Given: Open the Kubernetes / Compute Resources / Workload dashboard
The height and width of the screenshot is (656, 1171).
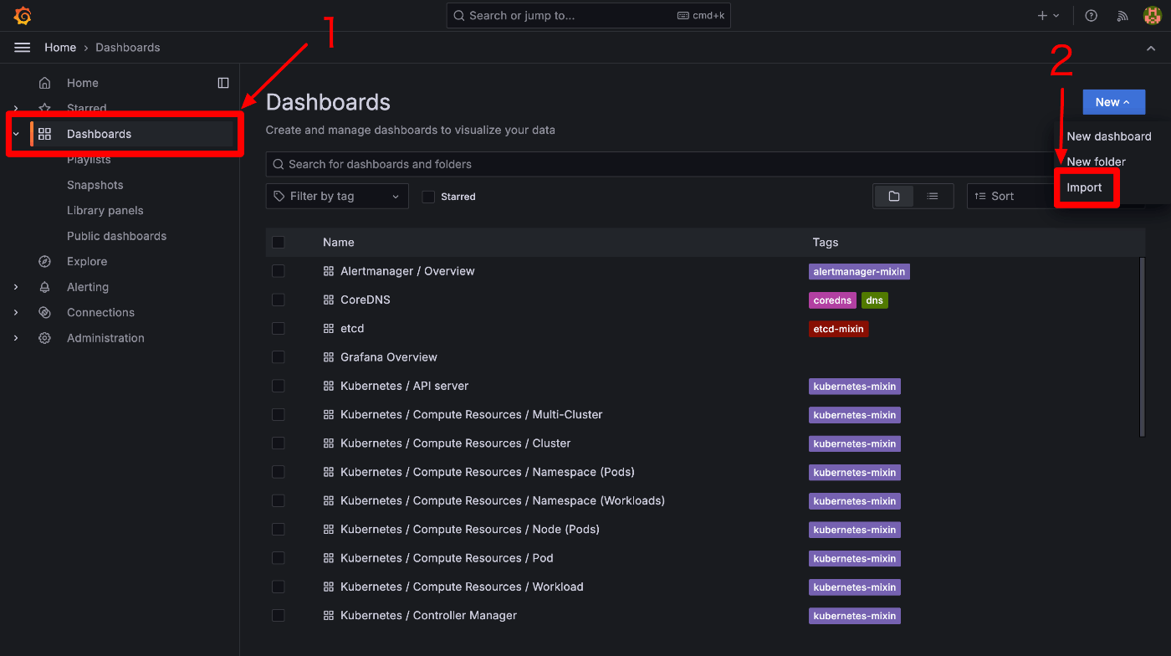Looking at the screenshot, I should [x=462, y=587].
